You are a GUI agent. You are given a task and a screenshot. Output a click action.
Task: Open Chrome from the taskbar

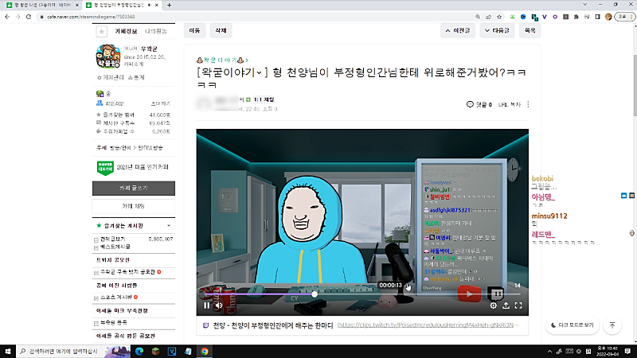pyautogui.click(x=205, y=351)
